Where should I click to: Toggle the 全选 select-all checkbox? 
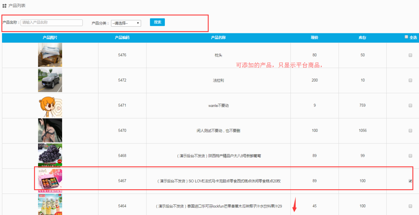406,37
